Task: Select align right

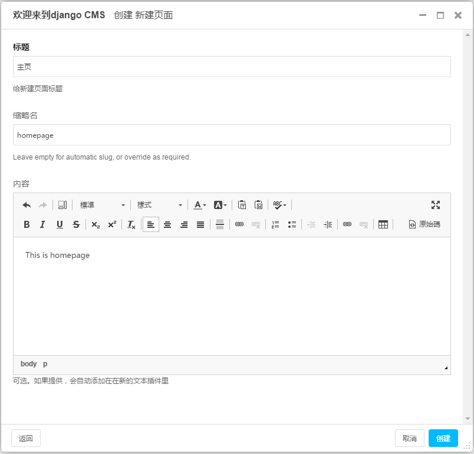Action: (x=184, y=224)
